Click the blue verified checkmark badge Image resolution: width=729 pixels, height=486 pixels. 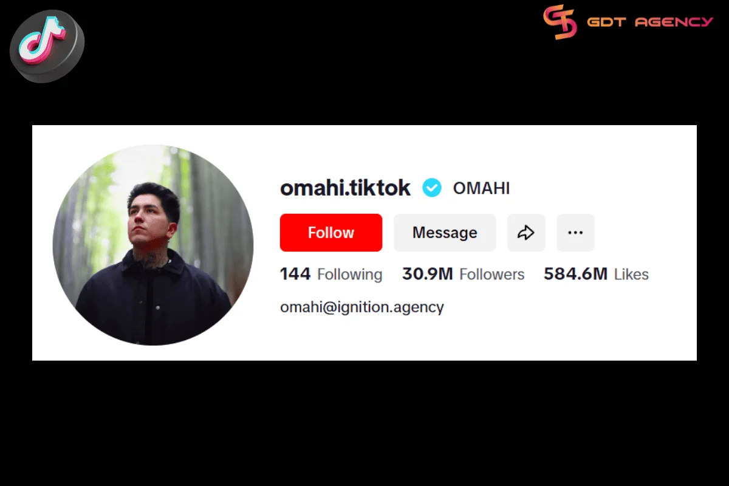(432, 188)
